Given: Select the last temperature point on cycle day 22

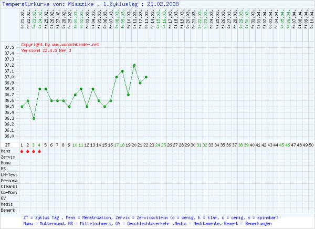Looking at the screenshot, I should click(x=146, y=77).
